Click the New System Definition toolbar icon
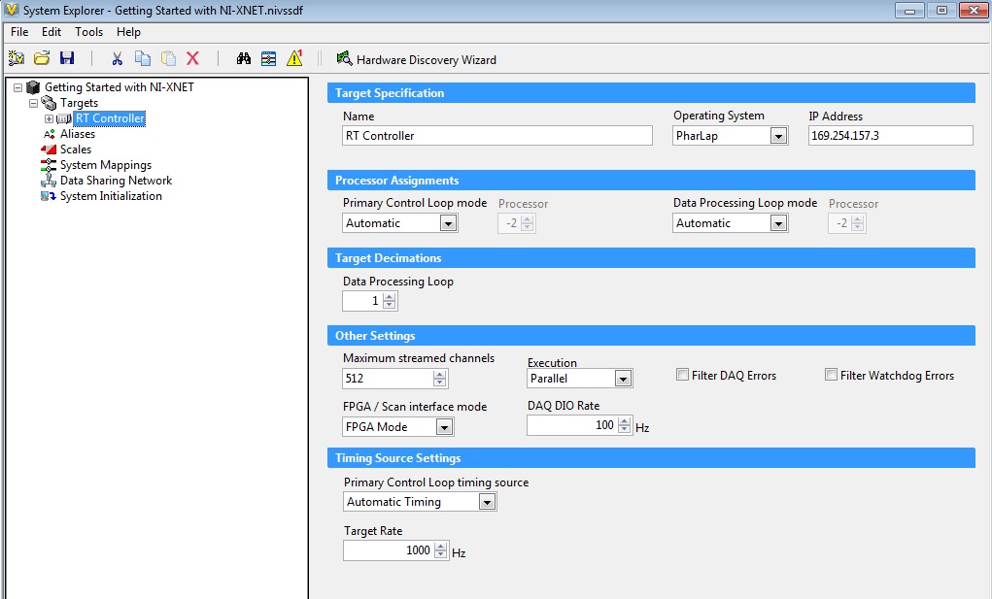This screenshot has width=992, height=599. (x=16, y=59)
